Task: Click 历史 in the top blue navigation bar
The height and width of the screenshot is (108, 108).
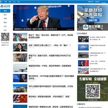Action: 19,2
